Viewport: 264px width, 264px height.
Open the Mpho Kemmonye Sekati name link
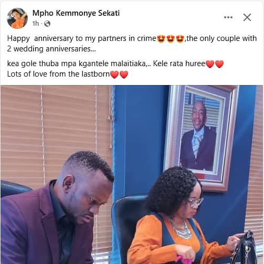76,13
